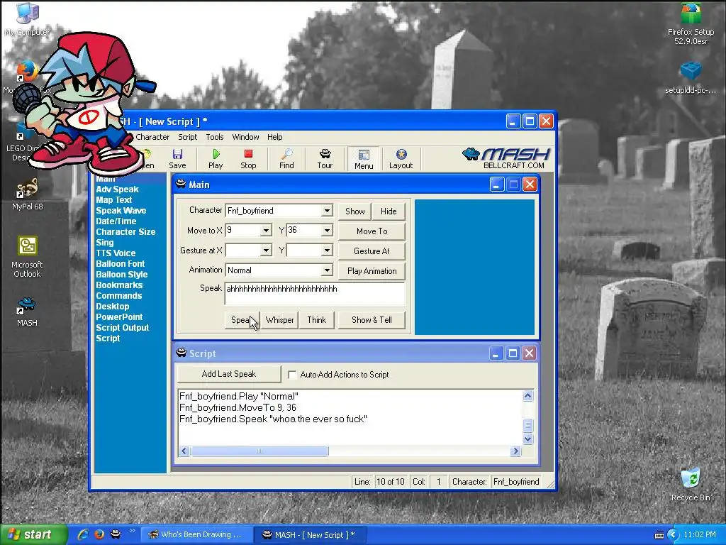Click the Show character button

pos(354,211)
